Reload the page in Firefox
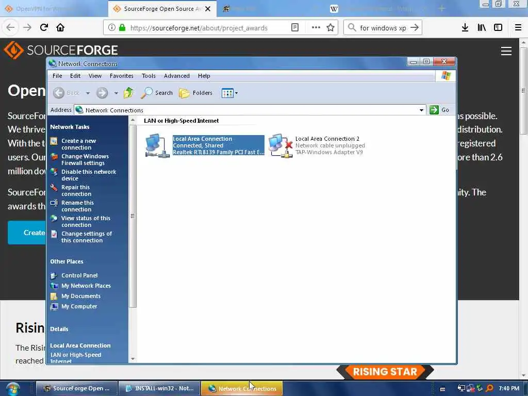Image resolution: width=528 pixels, height=396 pixels. coord(44,27)
